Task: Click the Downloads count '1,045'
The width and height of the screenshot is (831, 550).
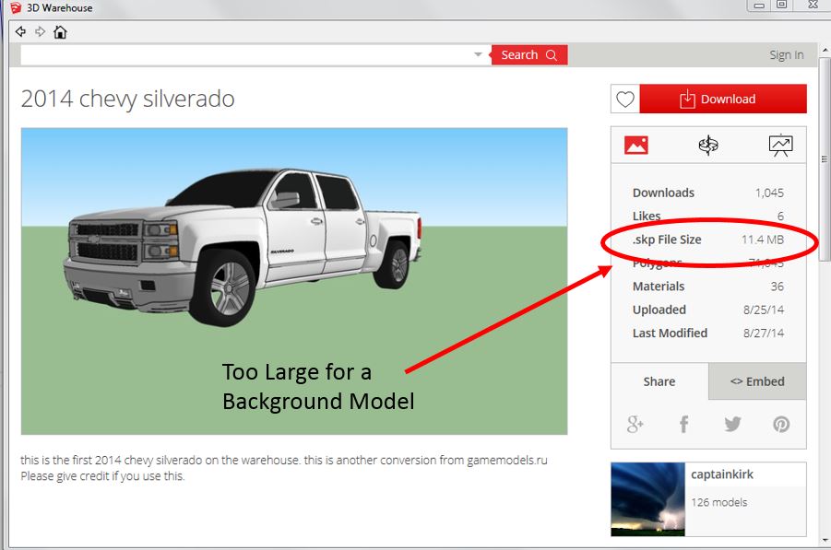Action: 769,193
